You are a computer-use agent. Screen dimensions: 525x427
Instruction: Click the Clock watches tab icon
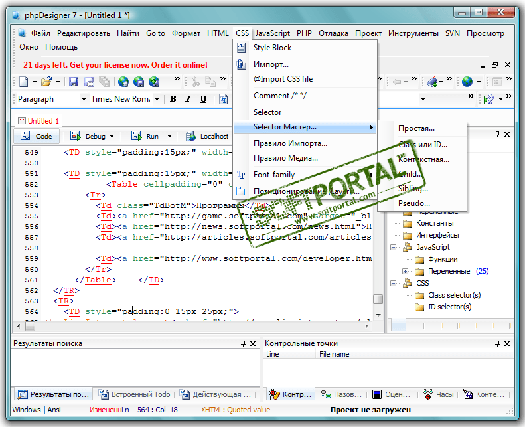coord(427,394)
